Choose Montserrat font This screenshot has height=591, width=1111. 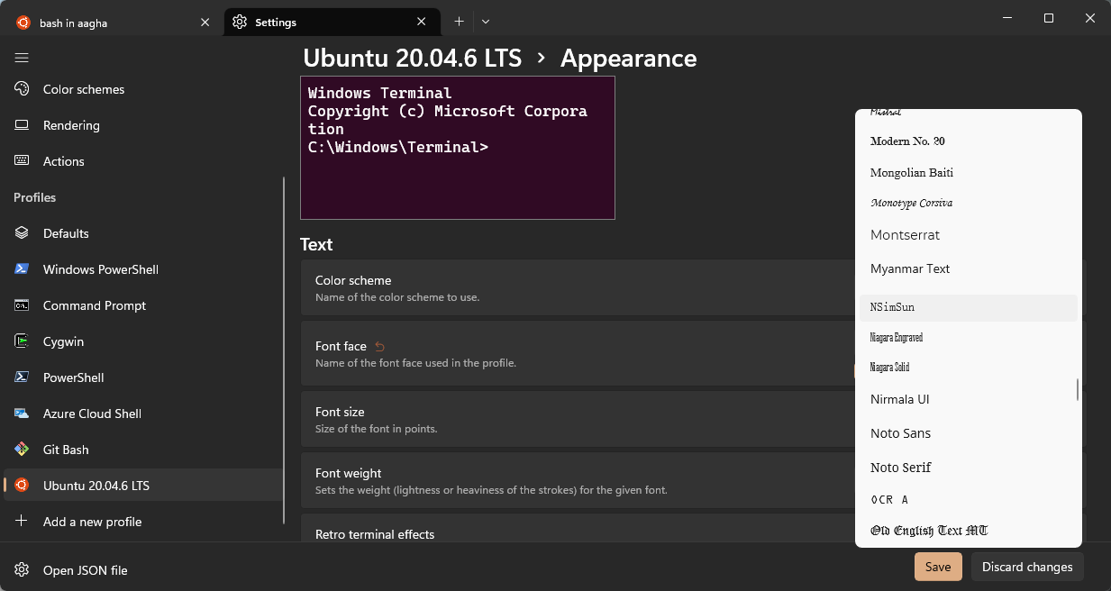tap(969, 235)
